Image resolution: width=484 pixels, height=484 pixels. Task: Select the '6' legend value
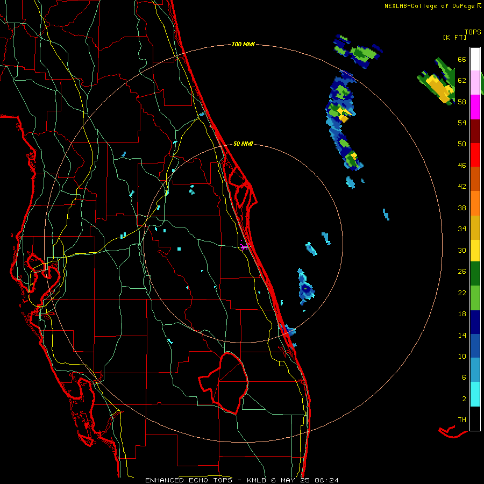[464, 378]
